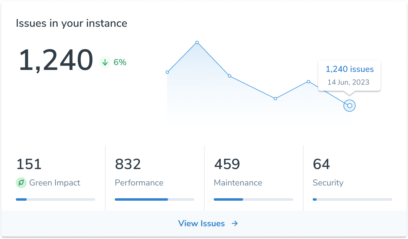
Task: Click the Security progress bar
Action: pos(352,199)
